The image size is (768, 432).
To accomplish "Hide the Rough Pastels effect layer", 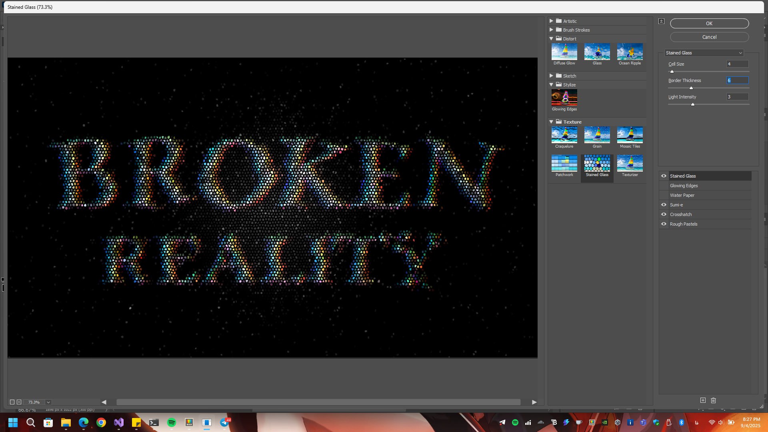I will pyautogui.click(x=664, y=224).
